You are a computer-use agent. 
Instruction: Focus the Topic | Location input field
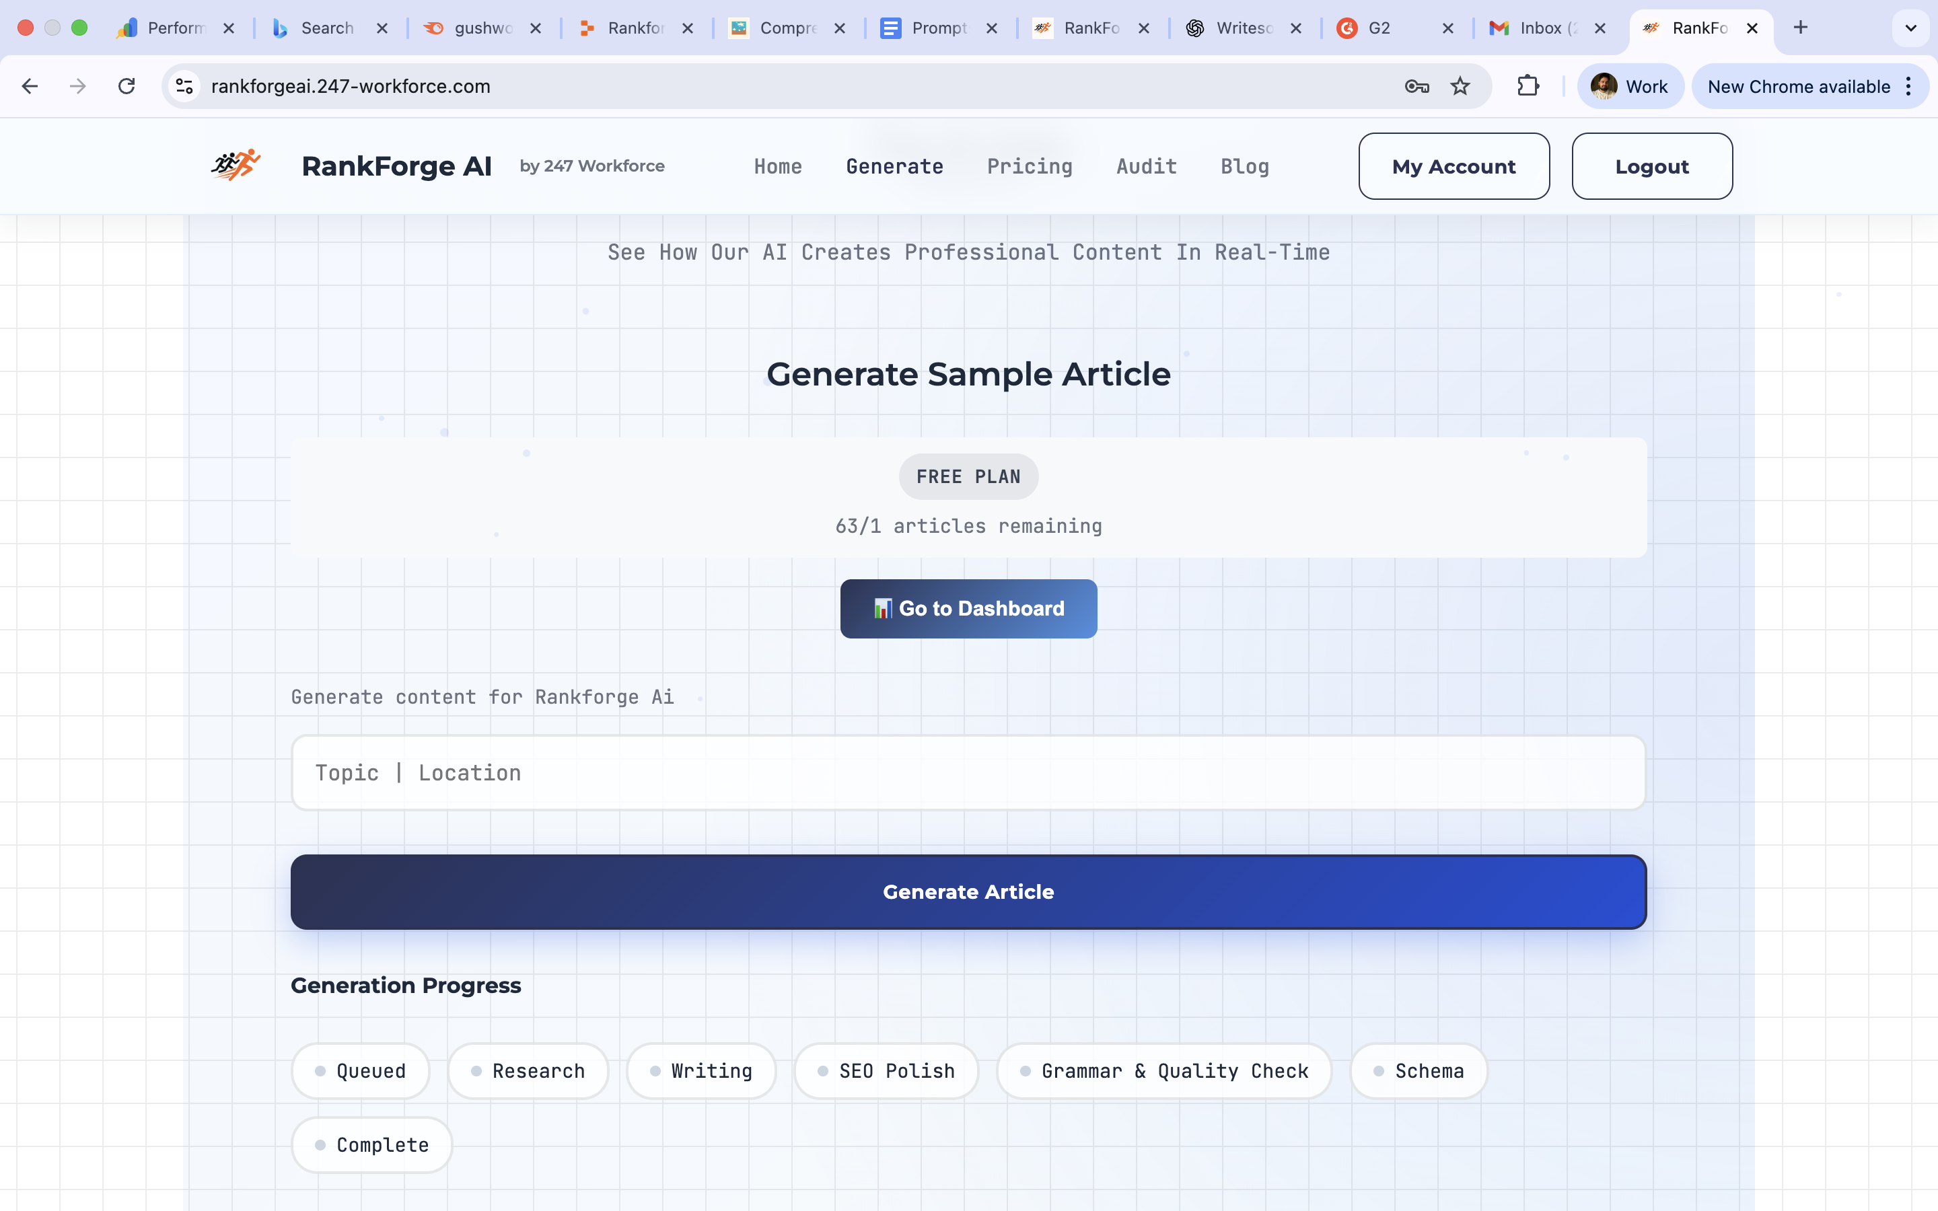coord(968,773)
